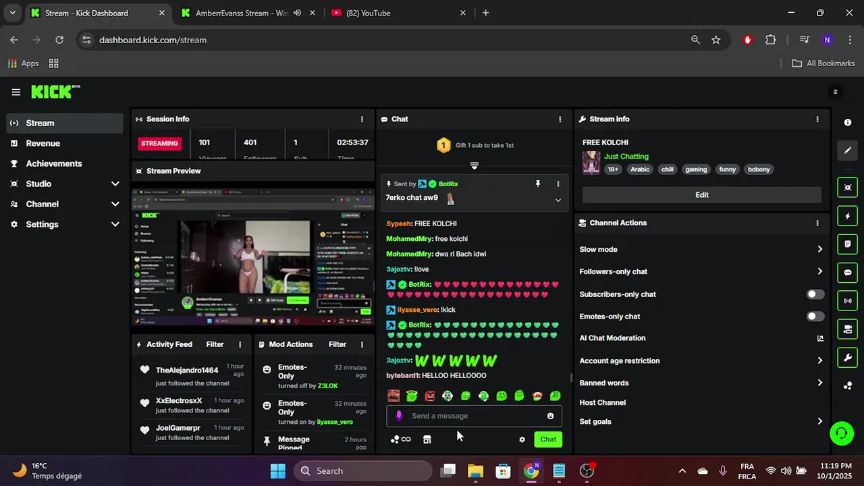Click the Arabic stream tag

[640, 169]
